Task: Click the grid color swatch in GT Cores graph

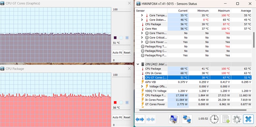Action: (x=127, y=38)
